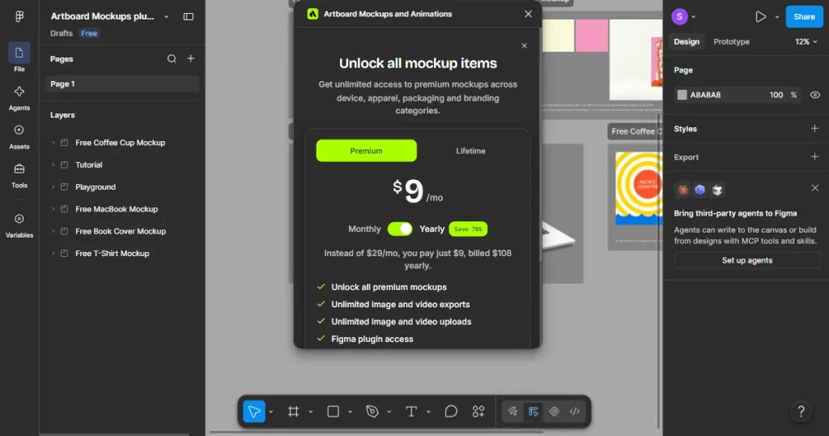Select the Comment tool
Viewport: 829px width, 436px height.
click(451, 411)
